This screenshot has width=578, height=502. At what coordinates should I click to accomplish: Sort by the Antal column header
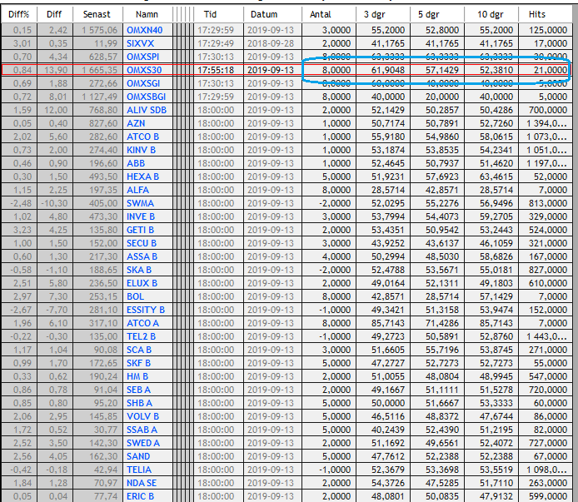(x=329, y=14)
